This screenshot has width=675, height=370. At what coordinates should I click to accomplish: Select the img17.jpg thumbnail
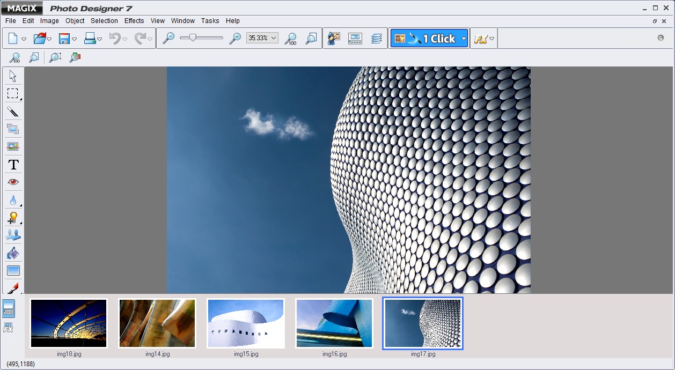pyautogui.click(x=423, y=323)
